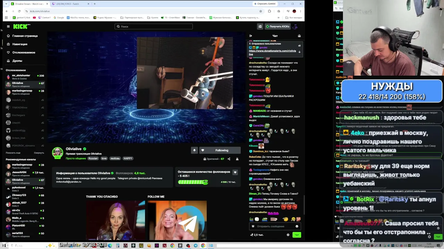Reload the Kick page
444x249 pixels.
coord(19,11)
